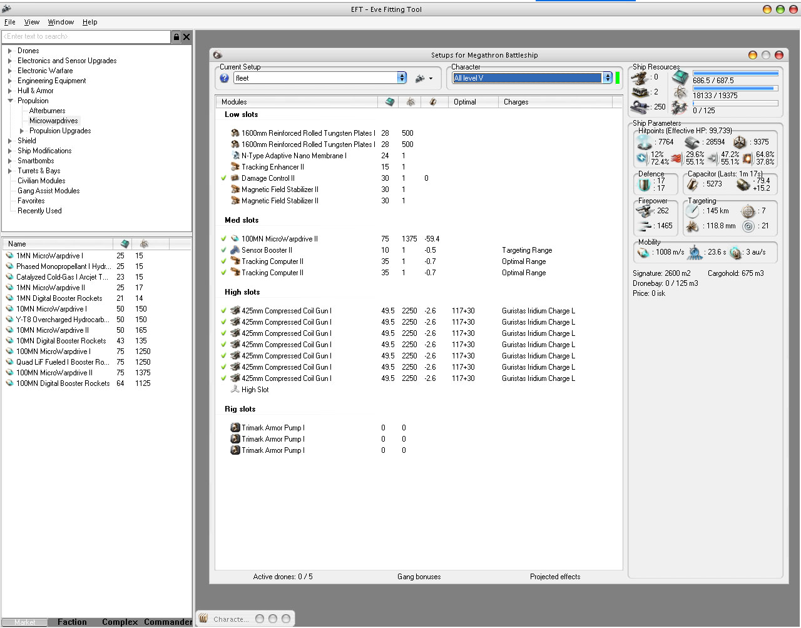Click the hull structure icon showing 9375
This screenshot has width=801, height=628.
(x=740, y=143)
